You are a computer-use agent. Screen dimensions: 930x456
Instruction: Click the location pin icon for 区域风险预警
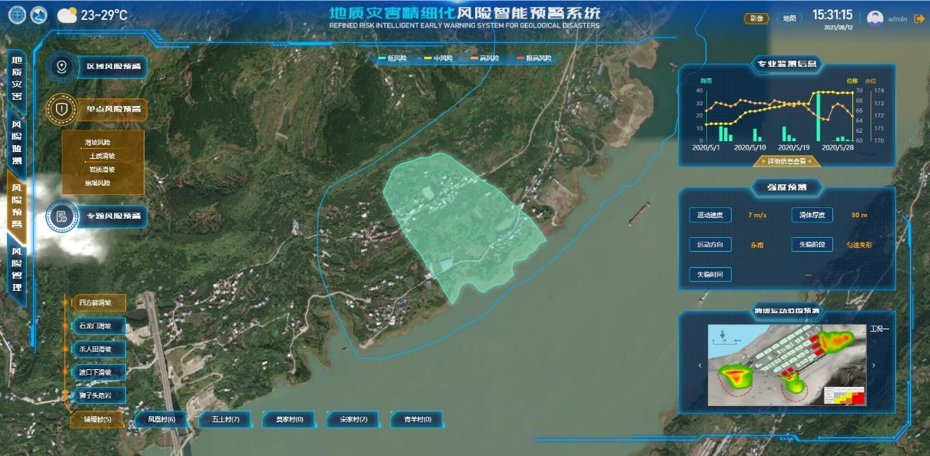point(61,67)
